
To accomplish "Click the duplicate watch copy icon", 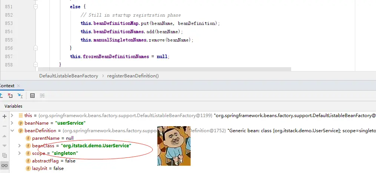I will (4, 156).
